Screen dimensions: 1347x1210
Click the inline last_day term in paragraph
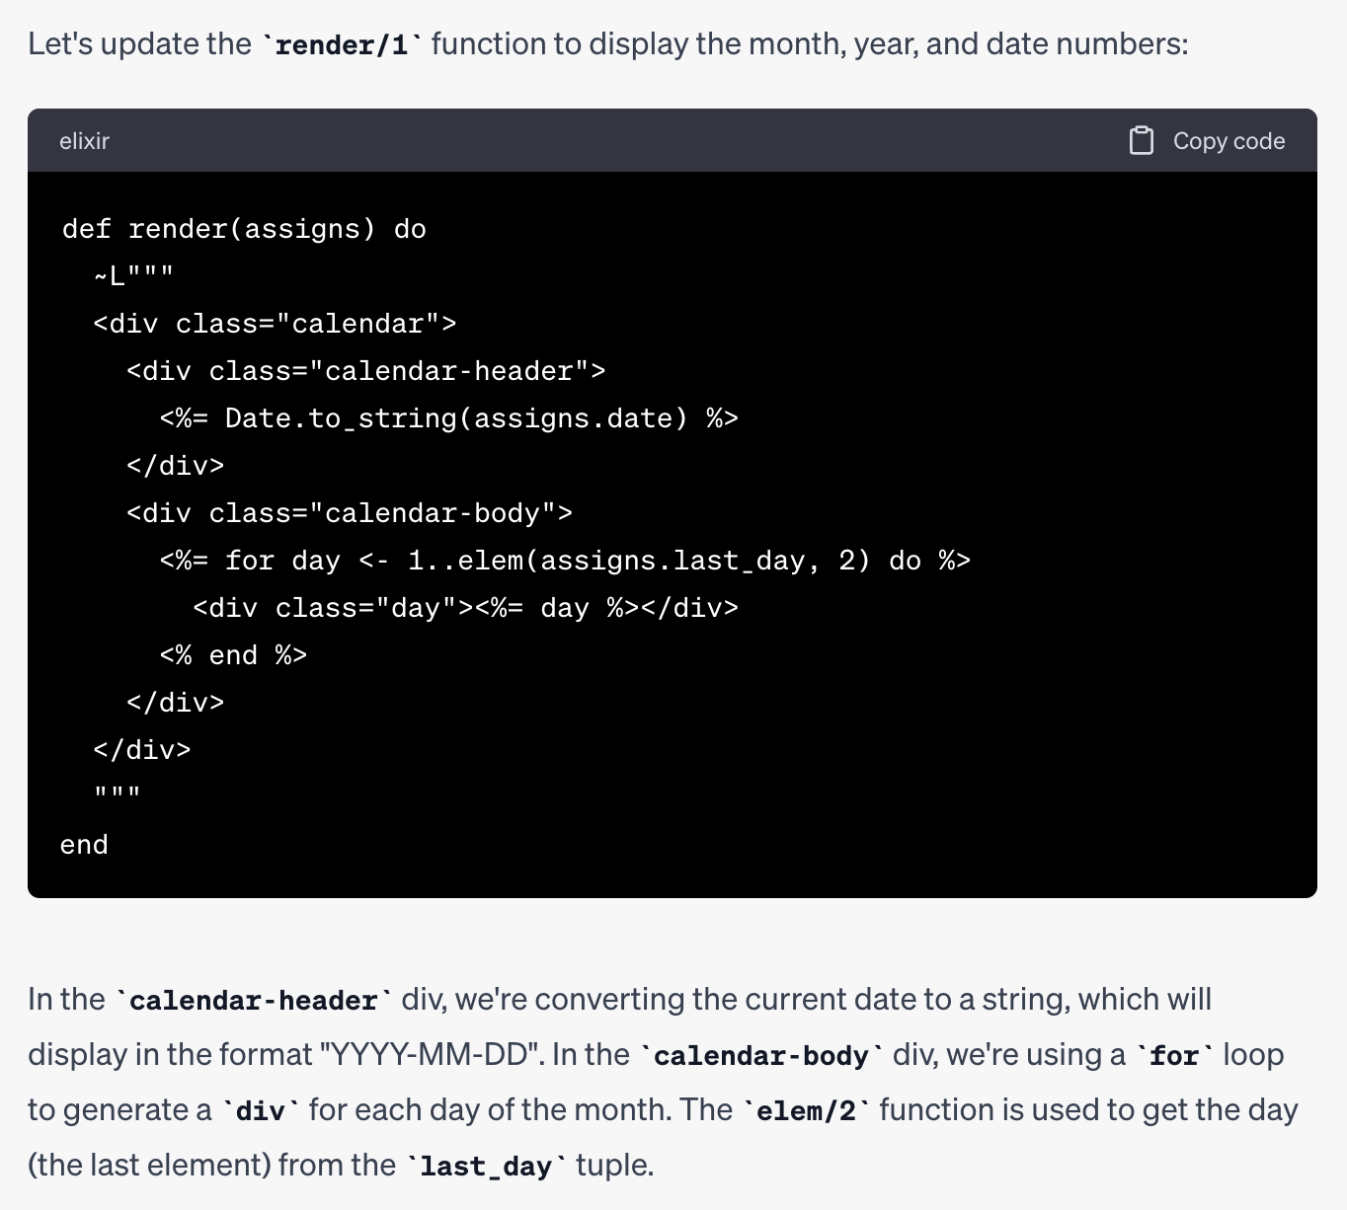(x=485, y=1167)
